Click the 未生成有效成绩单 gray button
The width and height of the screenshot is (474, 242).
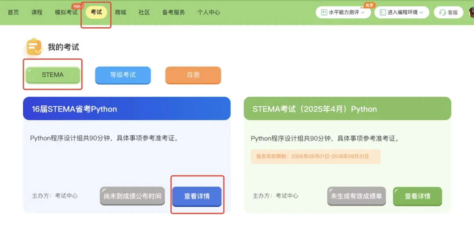[356, 196]
